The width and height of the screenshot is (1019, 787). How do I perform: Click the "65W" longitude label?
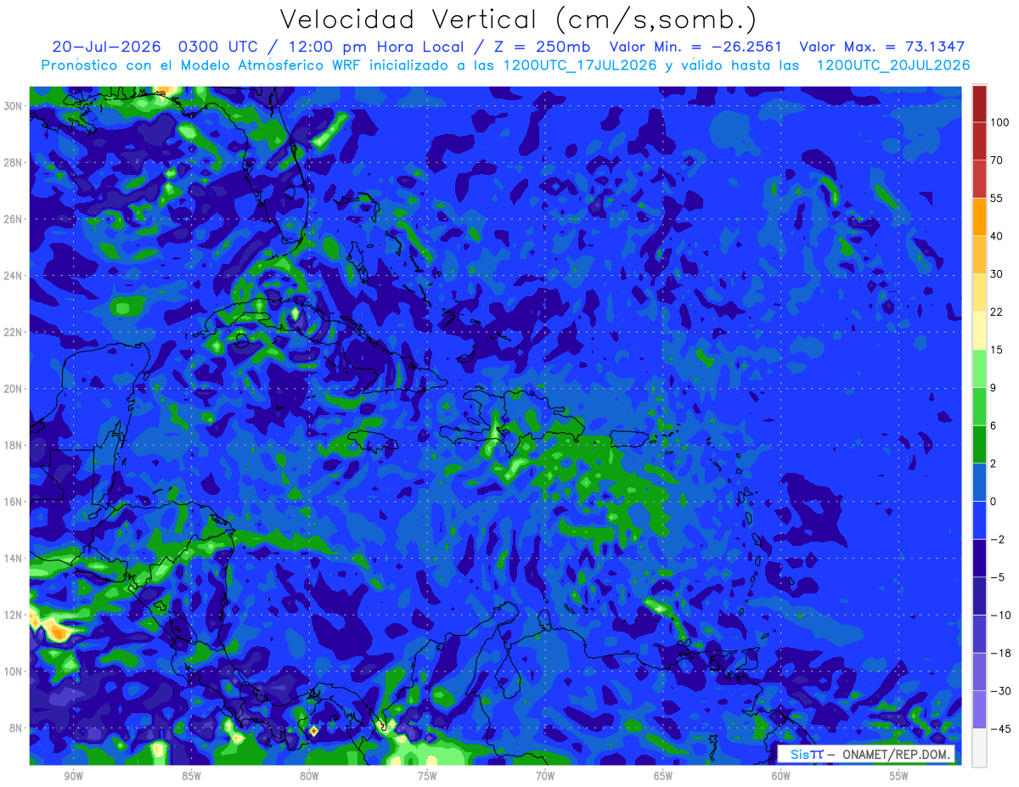pyautogui.click(x=663, y=776)
